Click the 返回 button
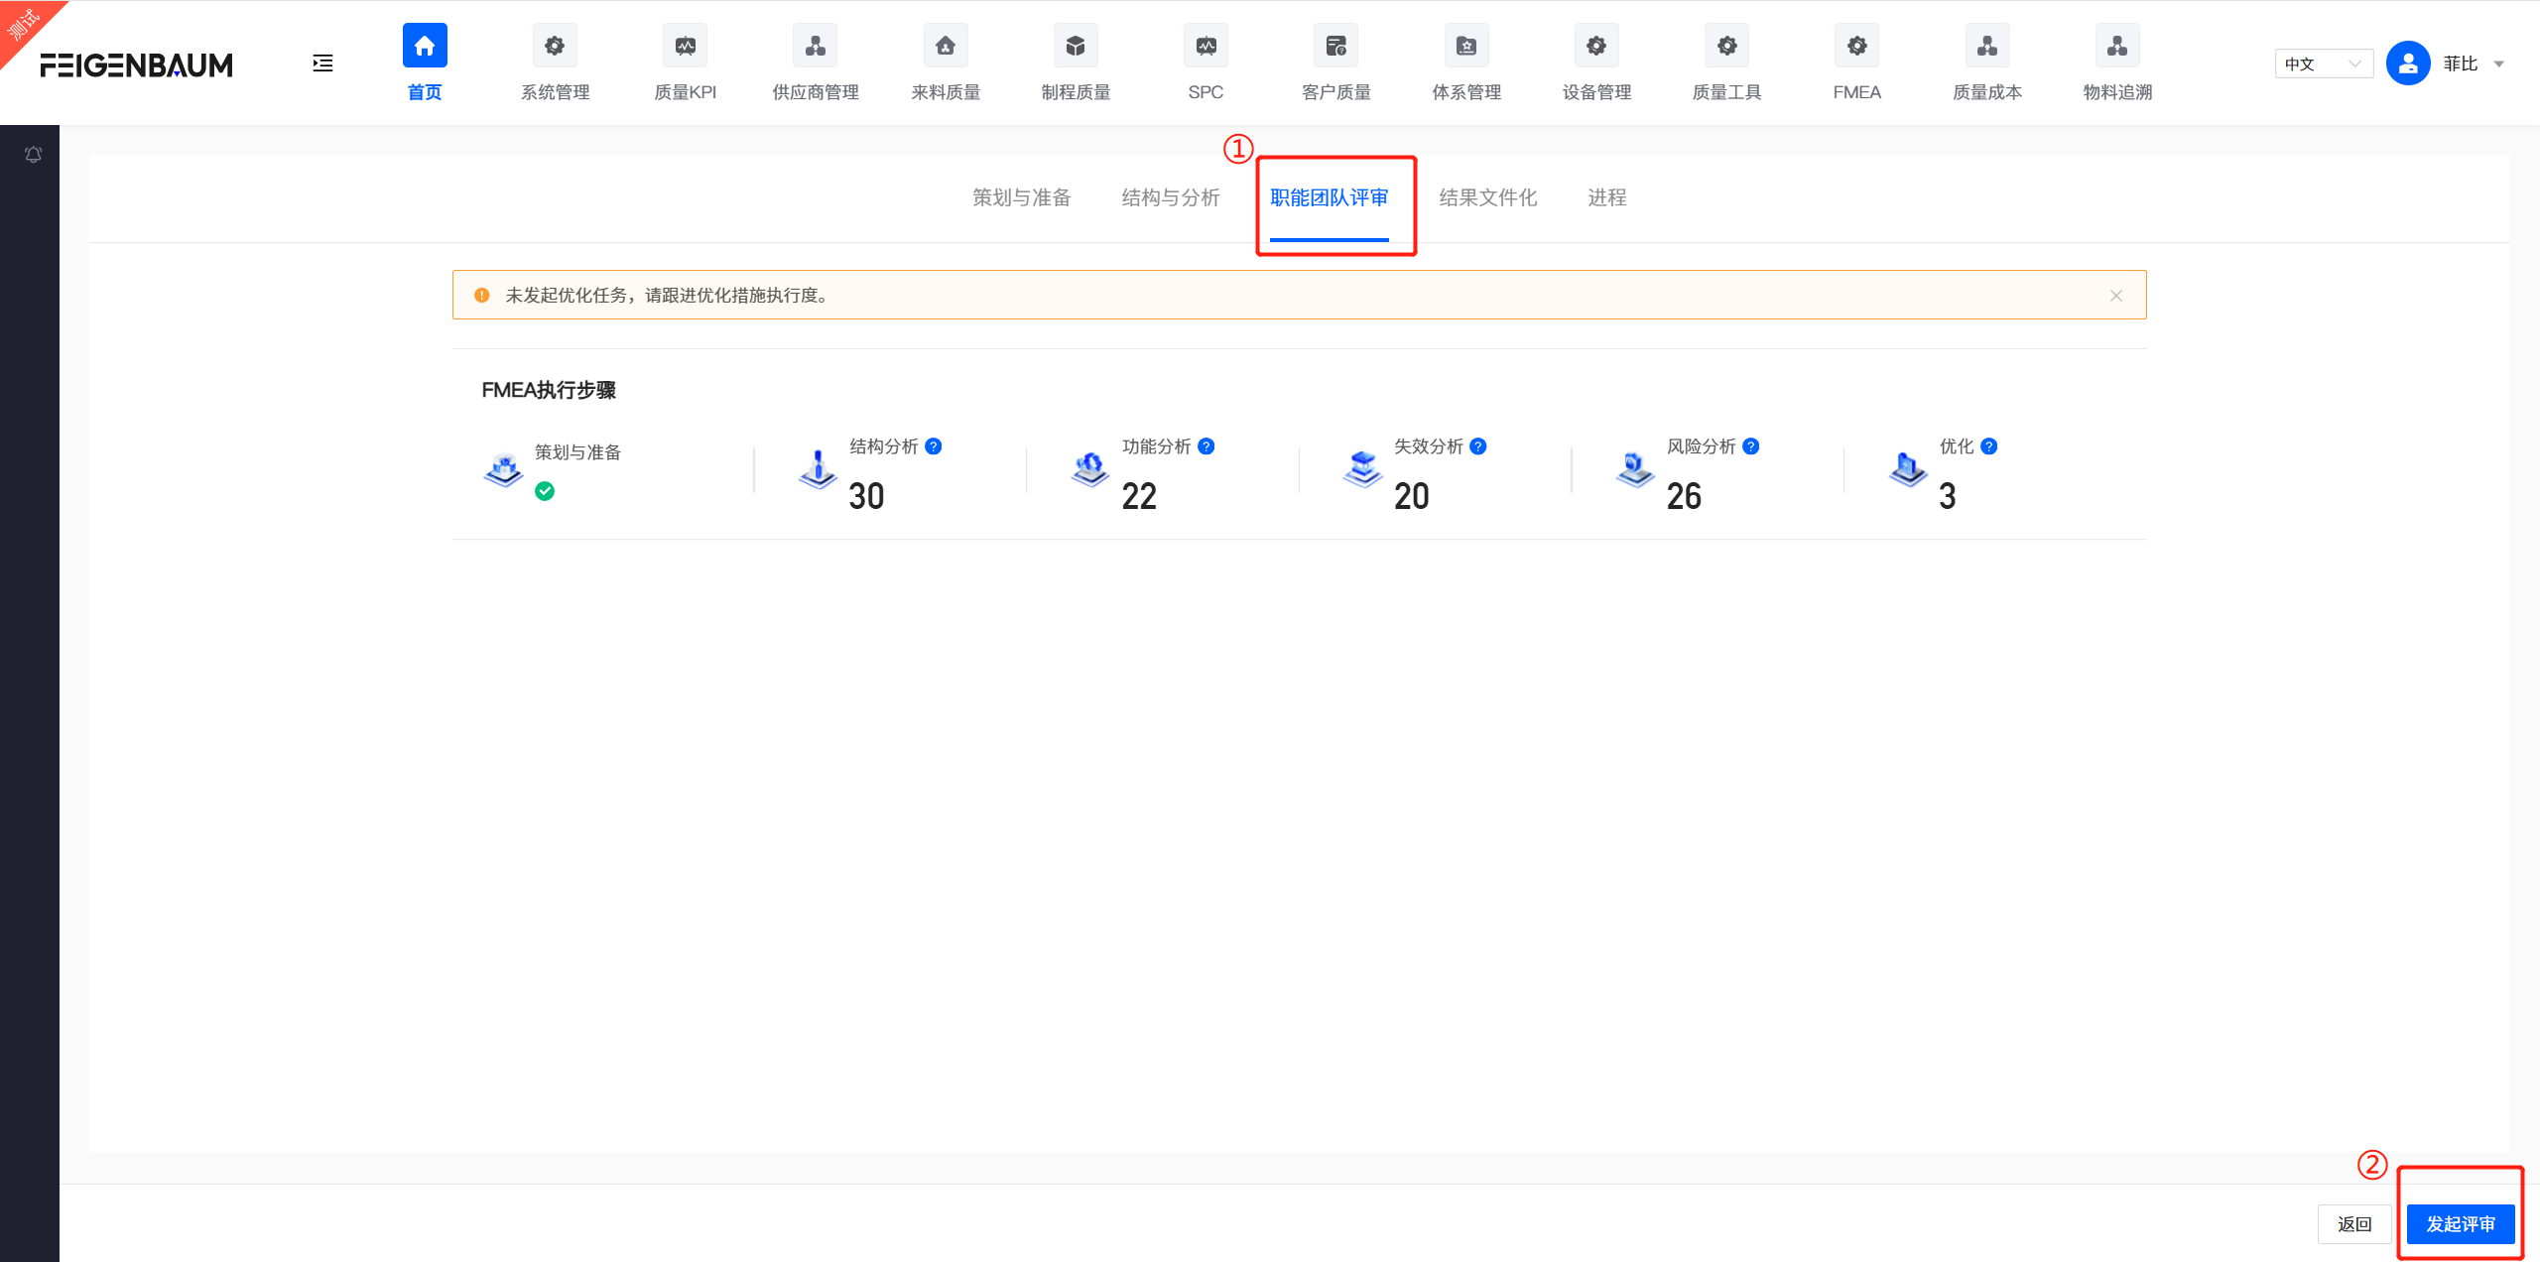 2353,1223
